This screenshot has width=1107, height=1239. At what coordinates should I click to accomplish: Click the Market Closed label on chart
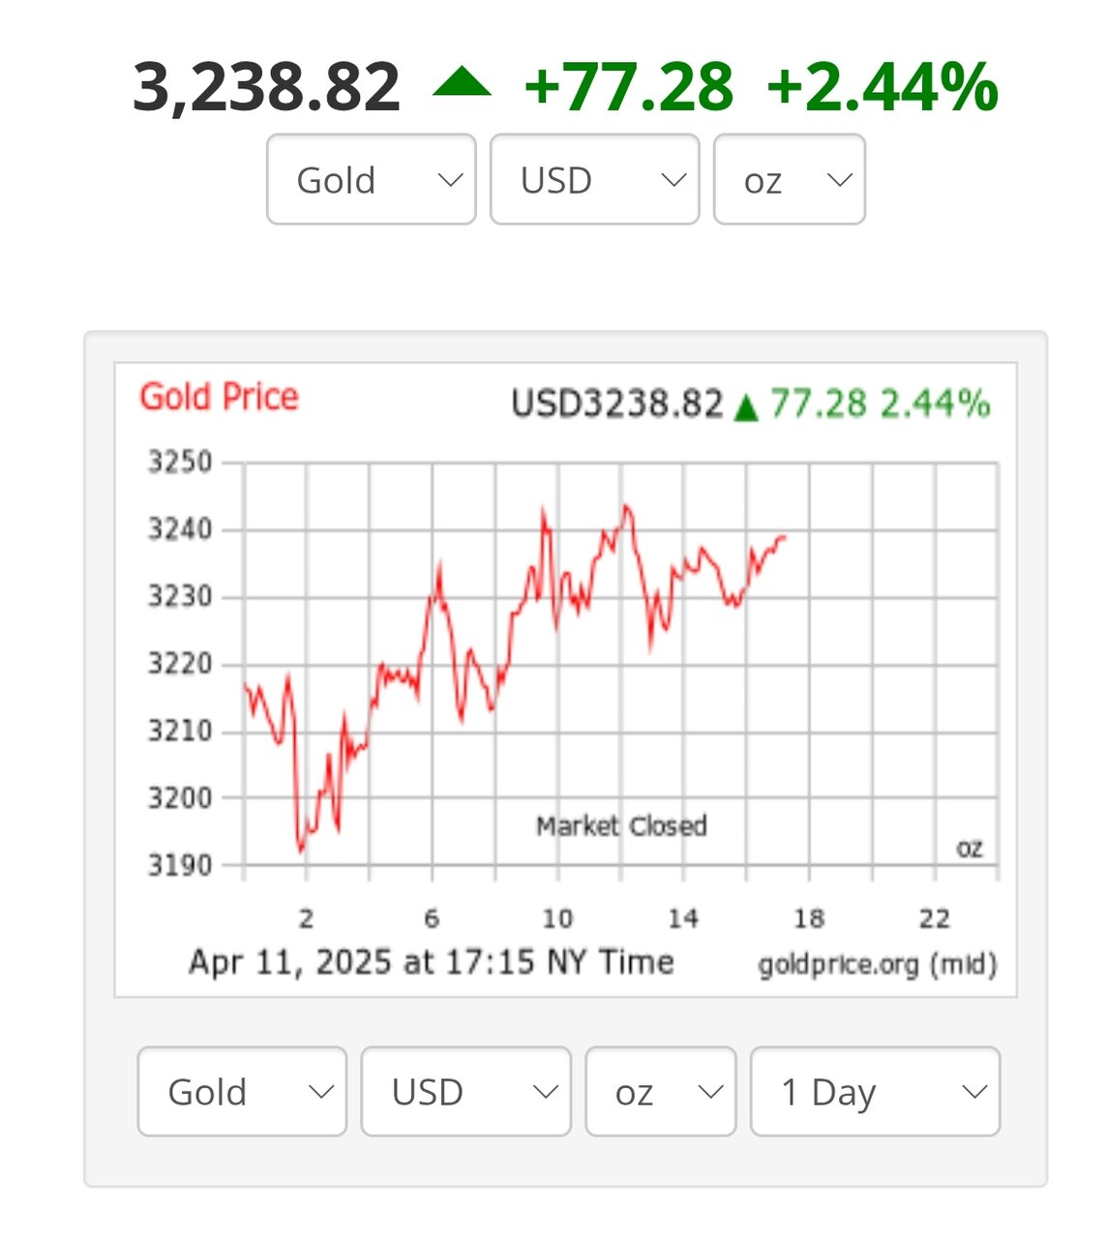click(621, 826)
